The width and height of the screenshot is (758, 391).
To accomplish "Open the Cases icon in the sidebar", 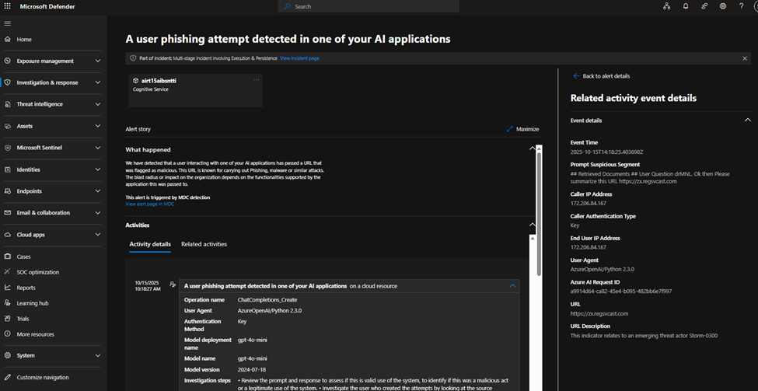I will point(7,257).
